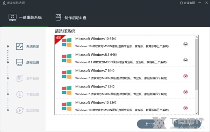This screenshot has height=132, width=210.
Task: Click Windows logo for Windows7 32位
Action: (x=67, y=90)
